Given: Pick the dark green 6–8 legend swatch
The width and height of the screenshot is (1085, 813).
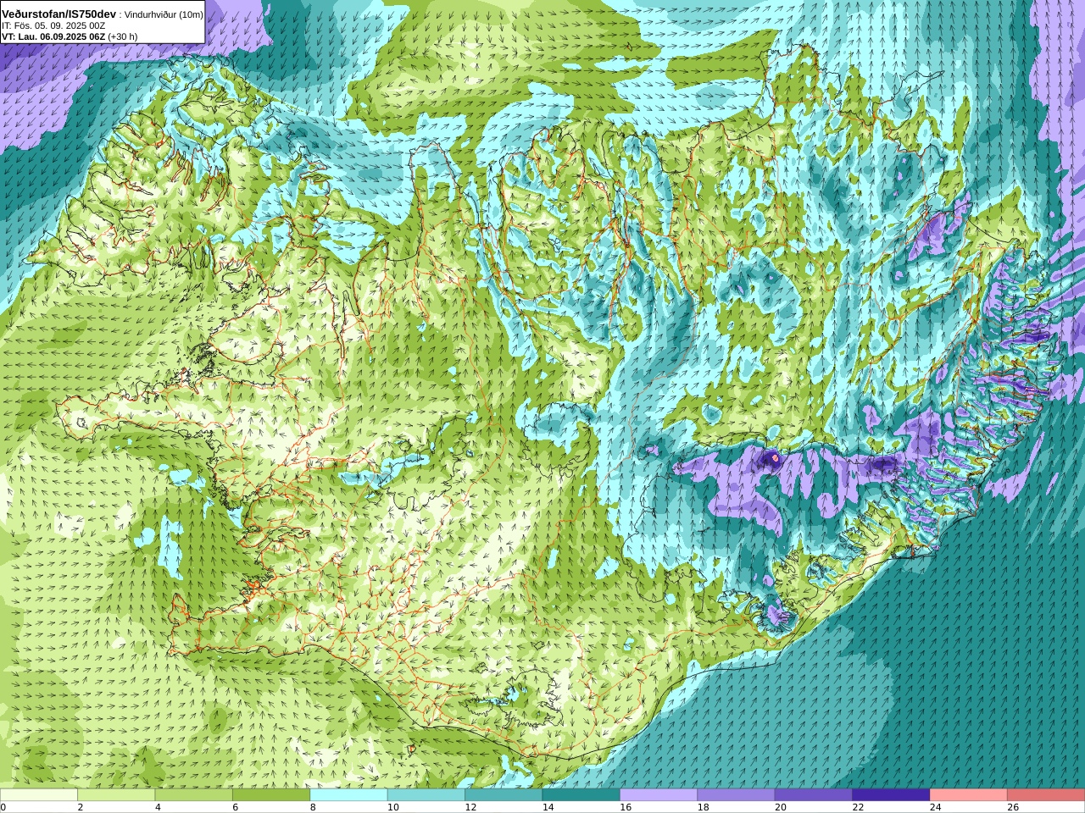Looking at the screenshot, I should 271,795.
